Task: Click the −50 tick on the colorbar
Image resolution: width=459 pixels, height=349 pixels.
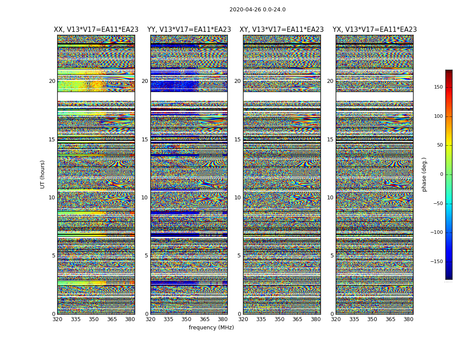Action: click(438, 204)
